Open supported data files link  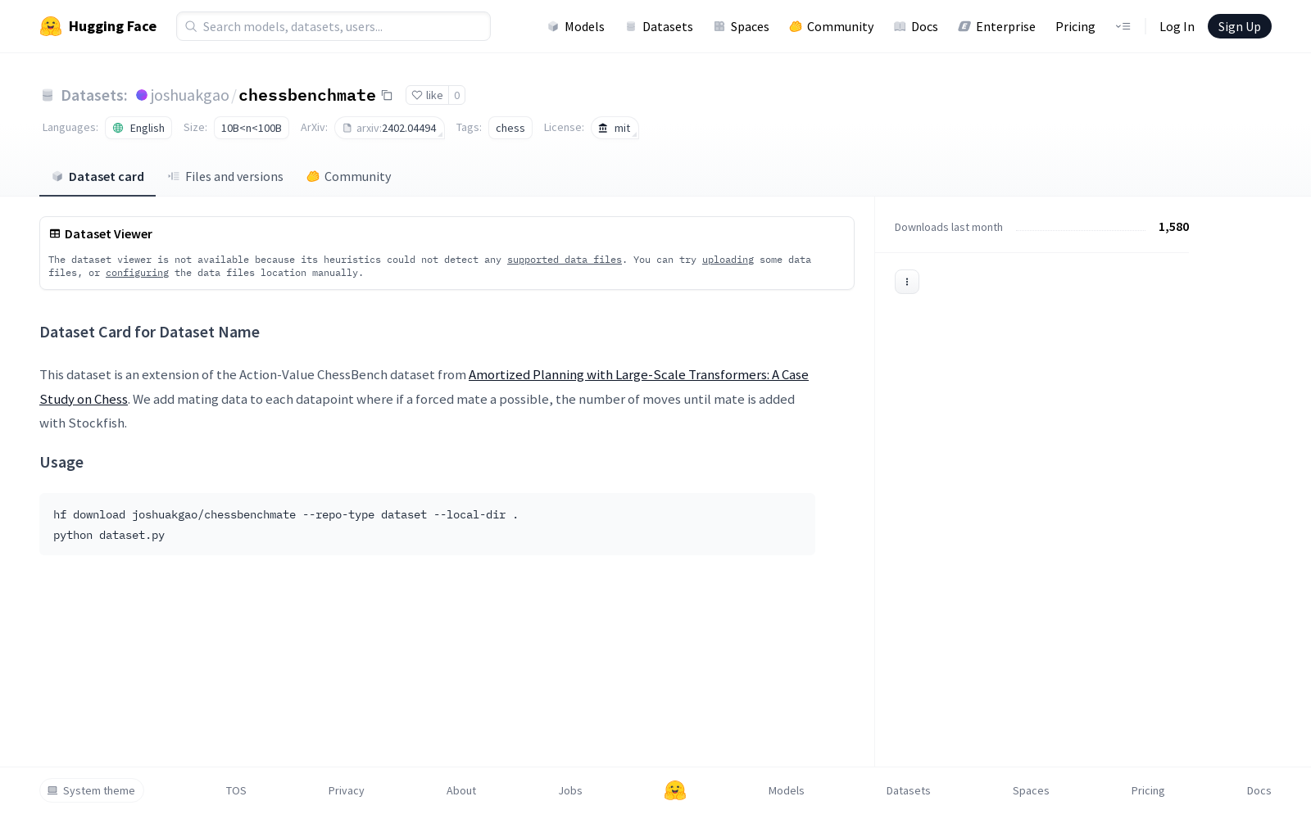[x=565, y=260]
